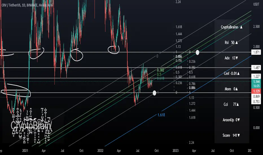
Task: Select the green 0.5 channel label
Action: [x=159, y=74]
